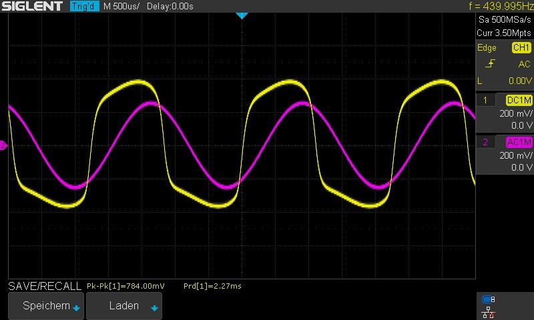Click the Curr 3.50Mpts memory depth
The image size is (534, 320).
click(504, 33)
